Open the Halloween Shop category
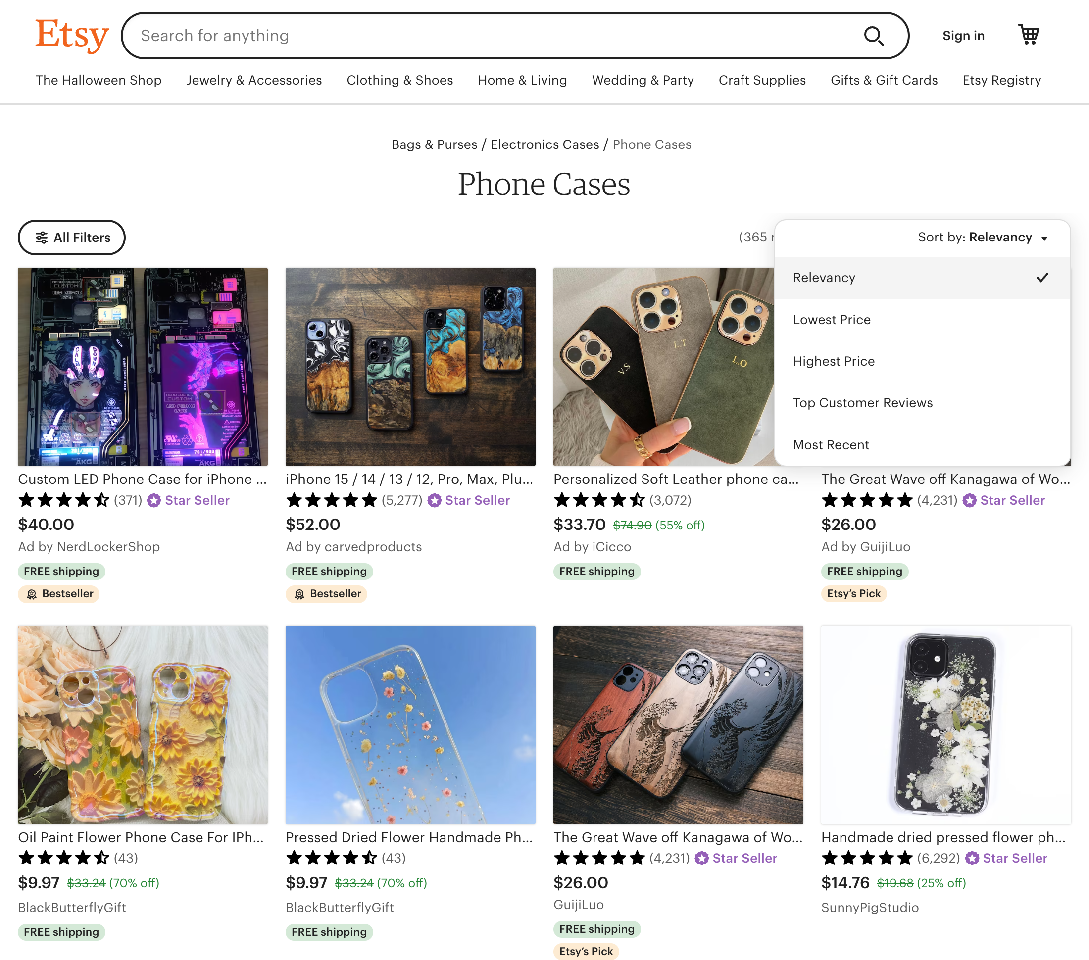This screenshot has height=960, width=1089. point(99,80)
